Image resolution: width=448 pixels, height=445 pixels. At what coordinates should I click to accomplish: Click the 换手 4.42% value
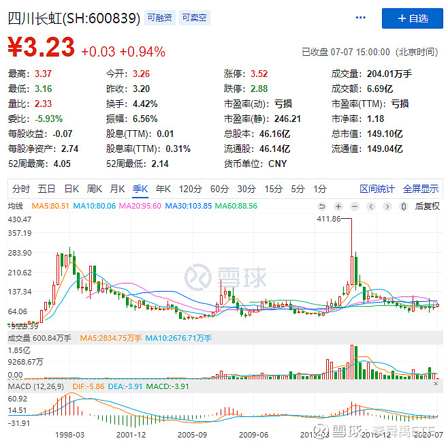(145, 104)
